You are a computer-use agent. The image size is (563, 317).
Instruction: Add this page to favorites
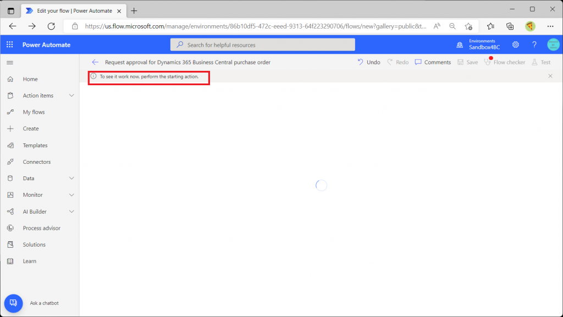pos(468,26)
